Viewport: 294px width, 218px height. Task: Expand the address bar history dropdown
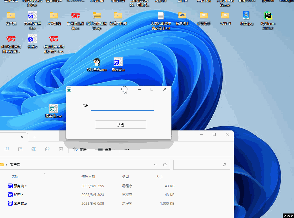point(155,165)
